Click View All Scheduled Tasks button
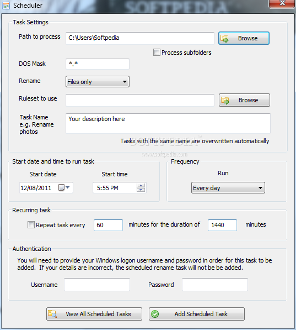The image size is (296, 330). point(94,314)
